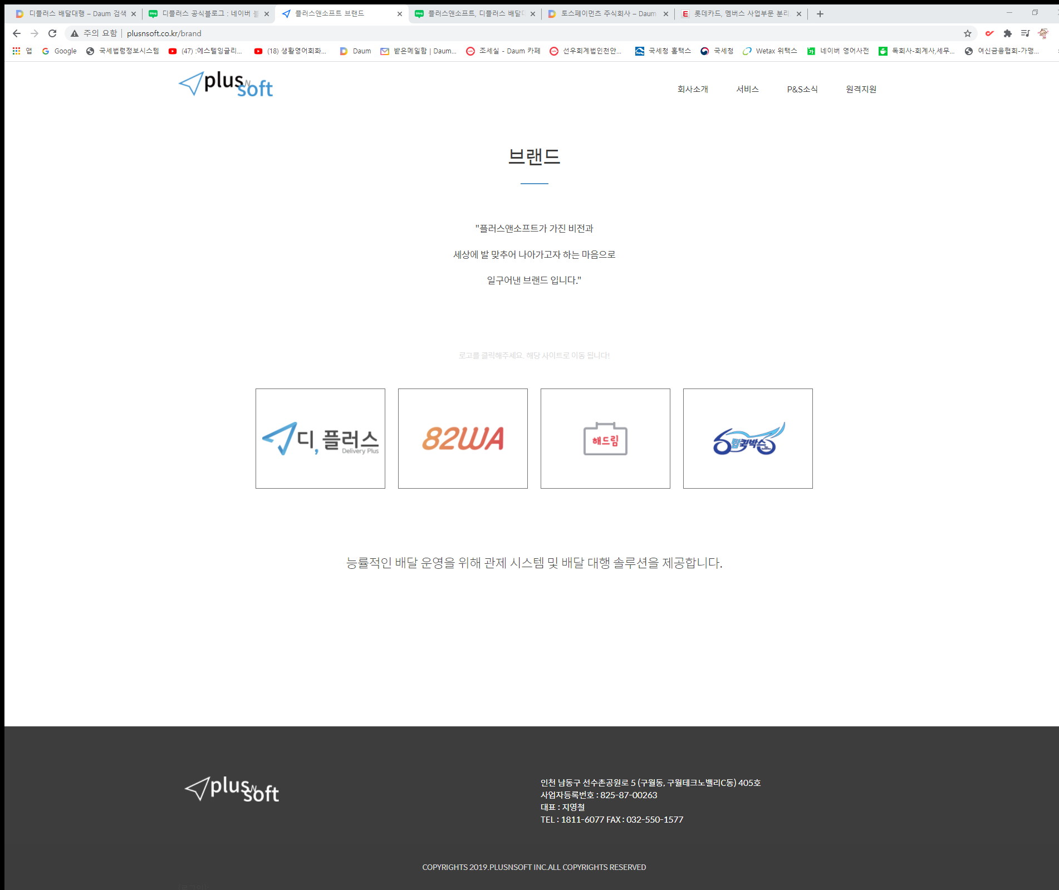Image resolution: width=1059 pixels, height=890 pixels.
Task: Click the 브랜드 page heading
Action: click(x=534, y=157)
